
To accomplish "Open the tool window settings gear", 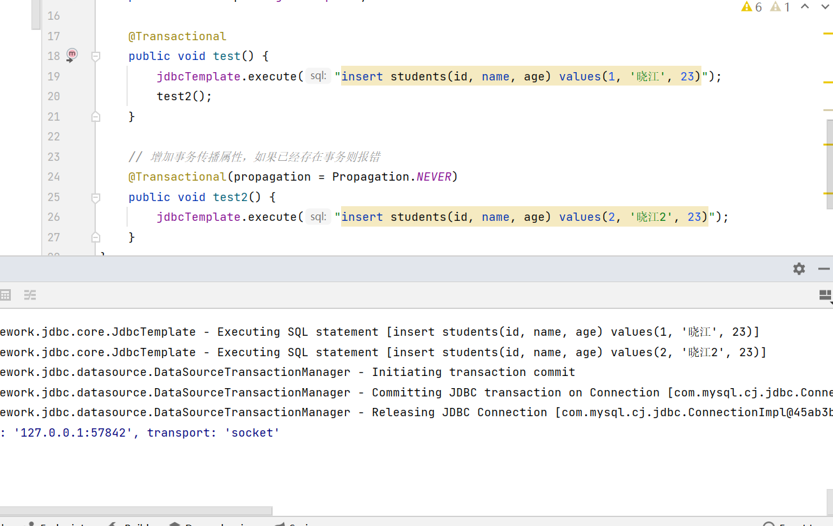I will pyautogui.click(x=799, y=269).
